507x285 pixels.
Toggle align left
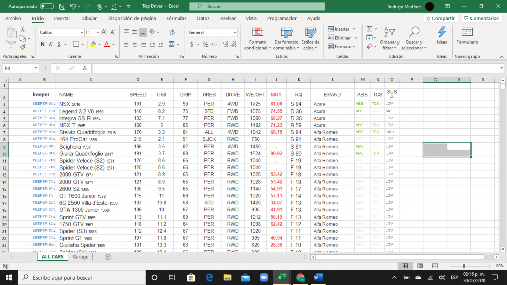(x=126, y=44)
